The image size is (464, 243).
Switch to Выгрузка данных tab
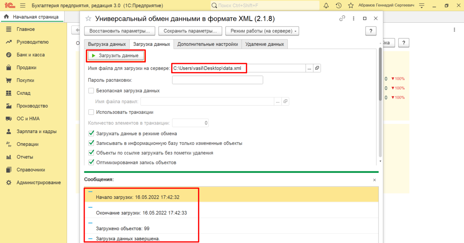click(107, 44)
